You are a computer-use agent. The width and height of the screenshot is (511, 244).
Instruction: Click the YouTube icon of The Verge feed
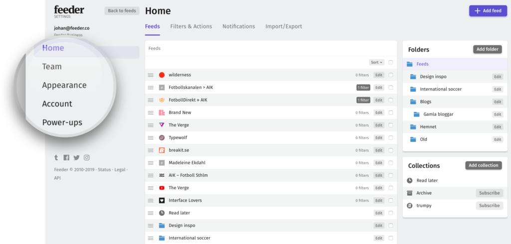162,188
